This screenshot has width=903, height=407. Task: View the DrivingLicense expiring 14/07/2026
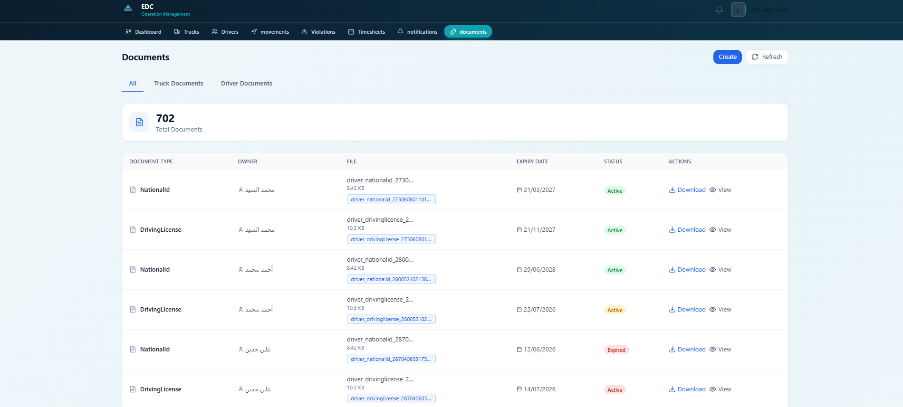(720, 389)
